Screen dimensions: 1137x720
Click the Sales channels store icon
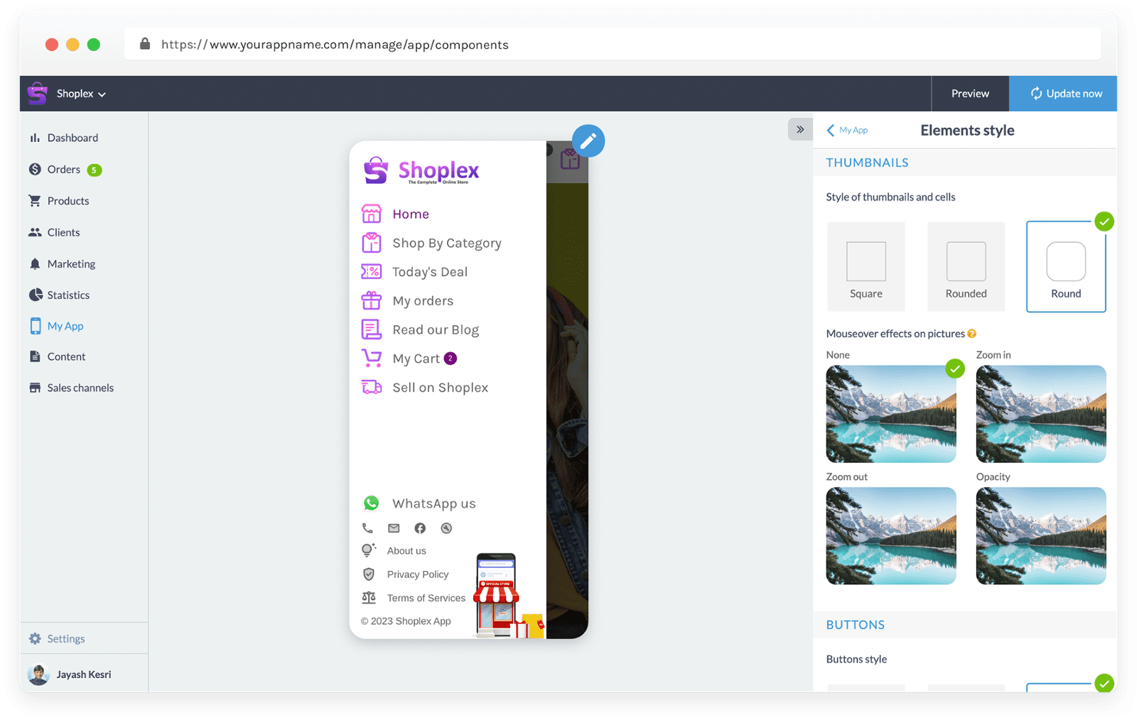[x=35, y=388]
